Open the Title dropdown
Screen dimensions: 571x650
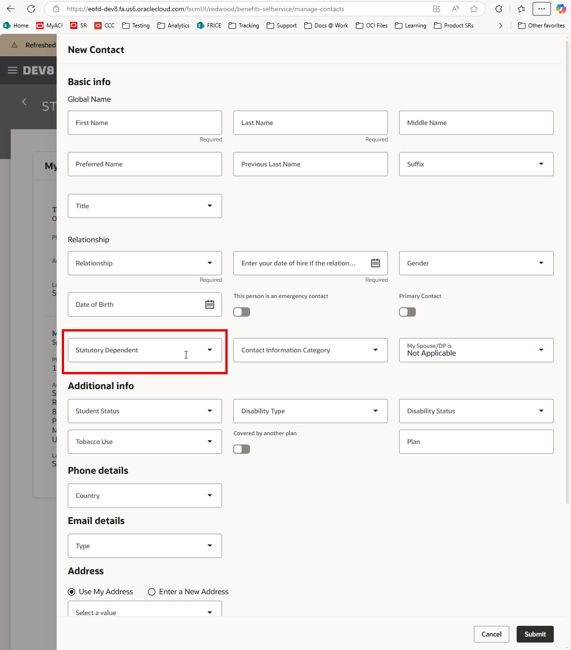(145, 206)
